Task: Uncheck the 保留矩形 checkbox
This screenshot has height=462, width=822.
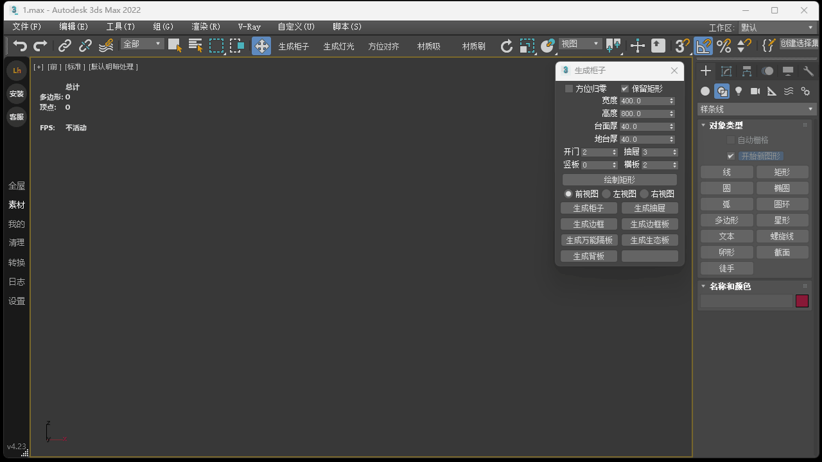Action: pos(625,89)
